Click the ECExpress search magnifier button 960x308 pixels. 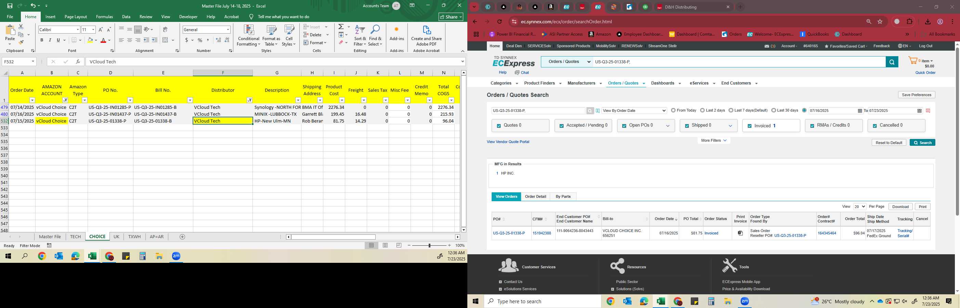(x=892, y=62)
